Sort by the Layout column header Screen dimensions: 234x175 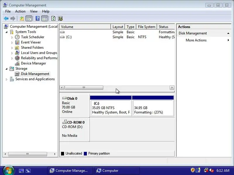point(118,27)
